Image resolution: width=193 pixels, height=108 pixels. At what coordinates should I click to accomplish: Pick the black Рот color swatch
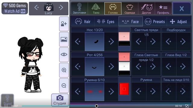(124, 73)
